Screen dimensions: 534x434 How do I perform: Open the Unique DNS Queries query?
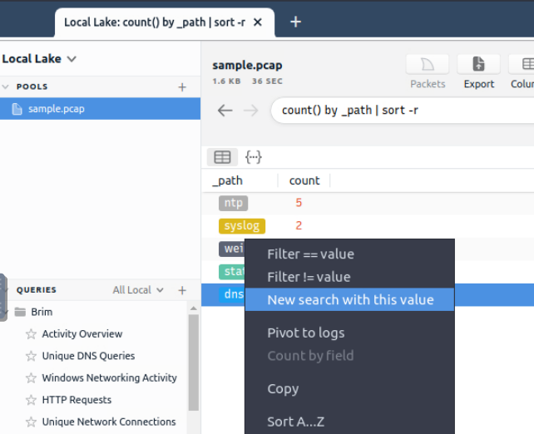pos(88,356)
